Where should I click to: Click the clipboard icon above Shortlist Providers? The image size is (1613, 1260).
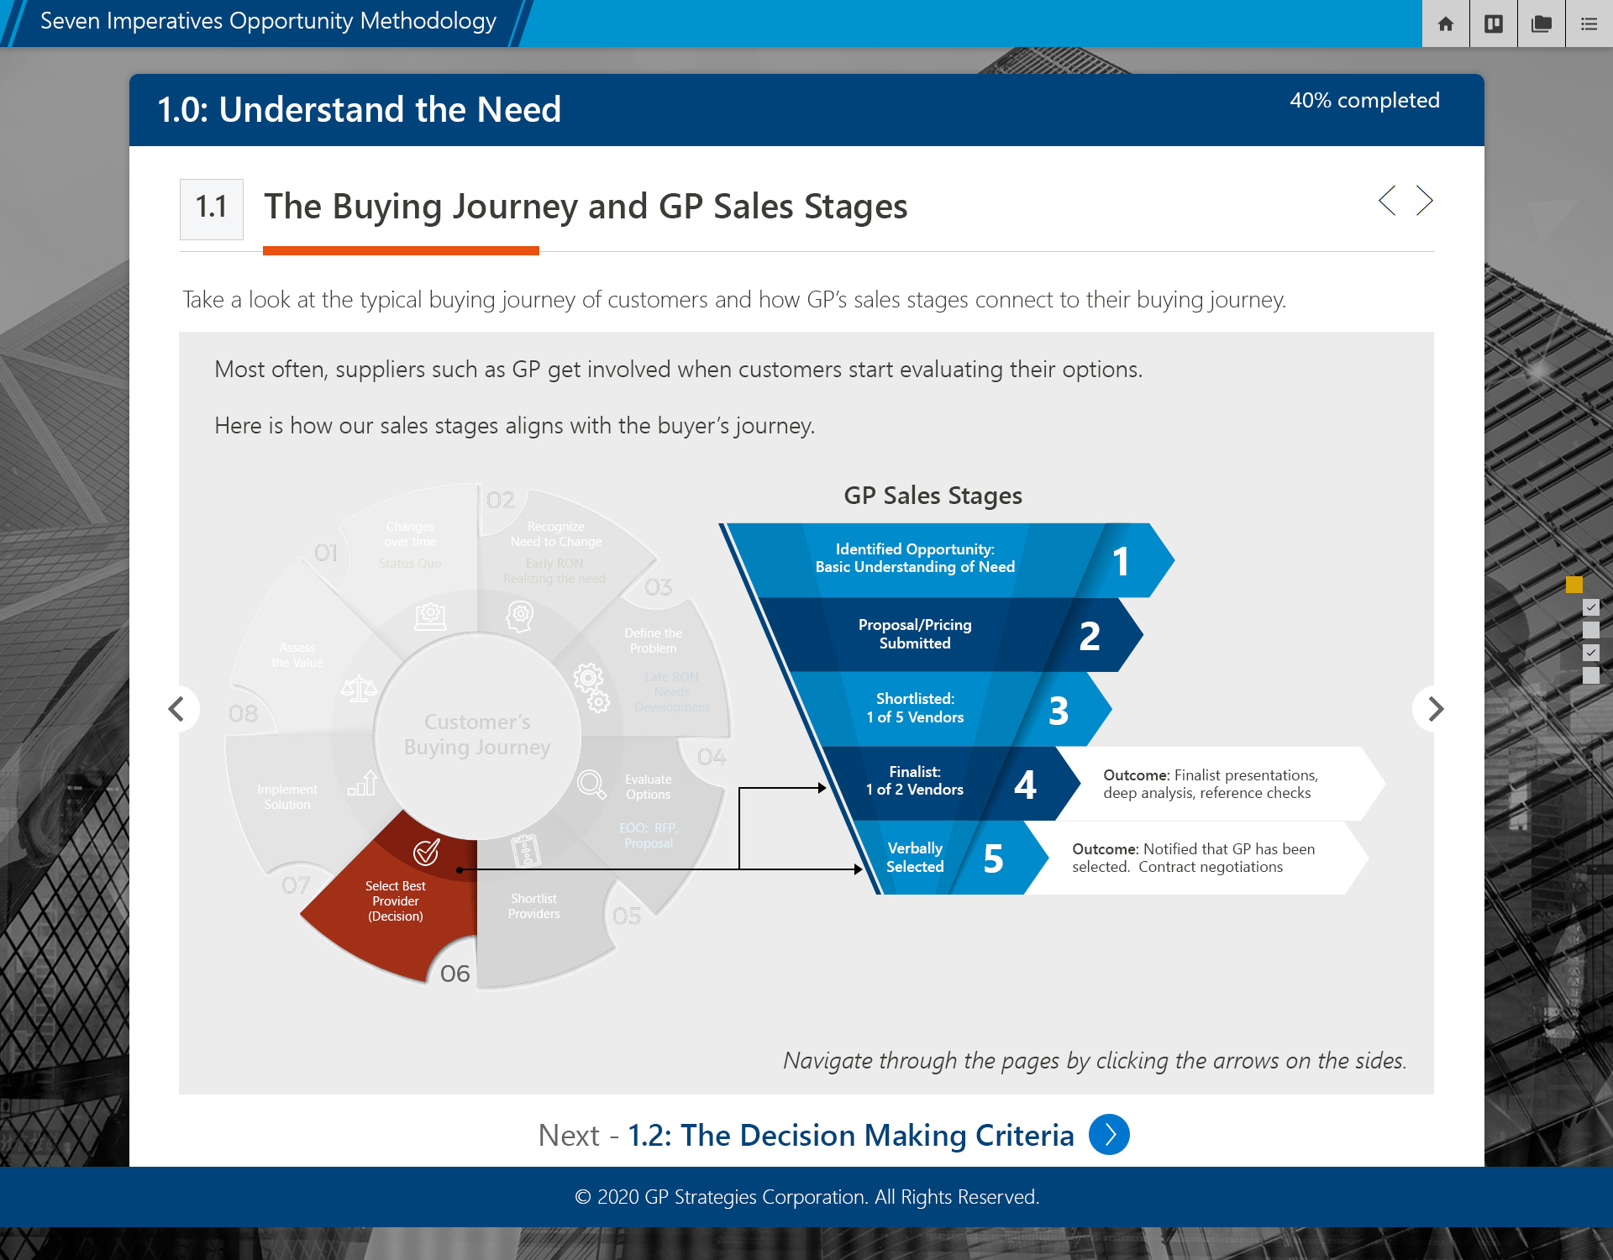526,850
